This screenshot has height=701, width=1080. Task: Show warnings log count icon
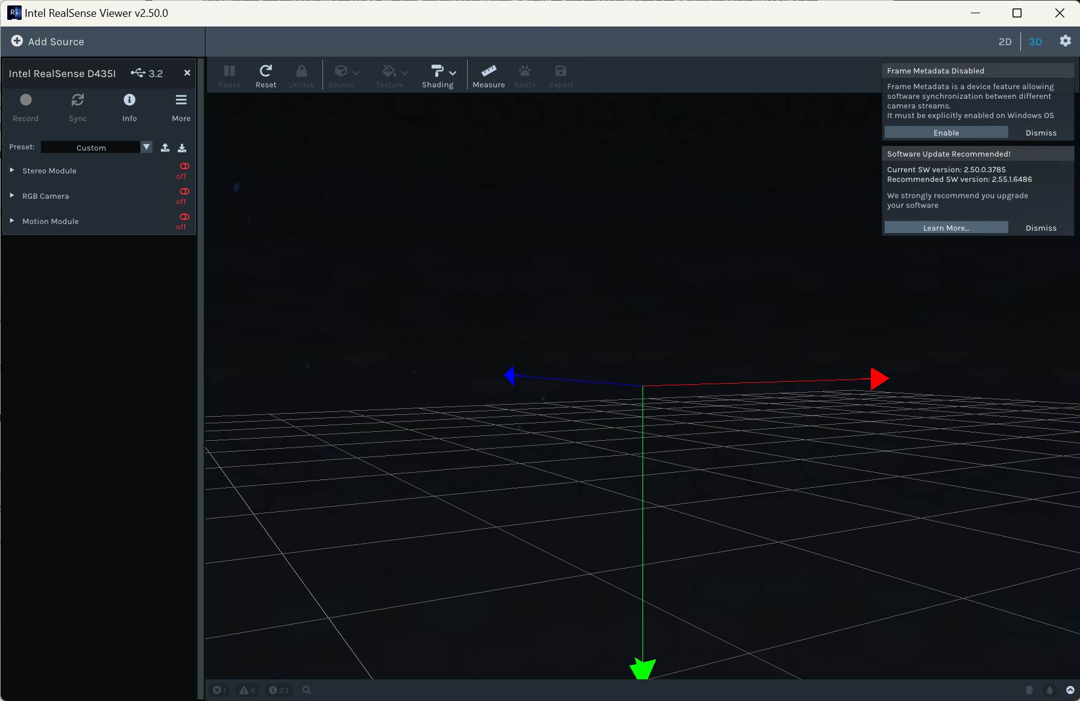tap(247, 690)
